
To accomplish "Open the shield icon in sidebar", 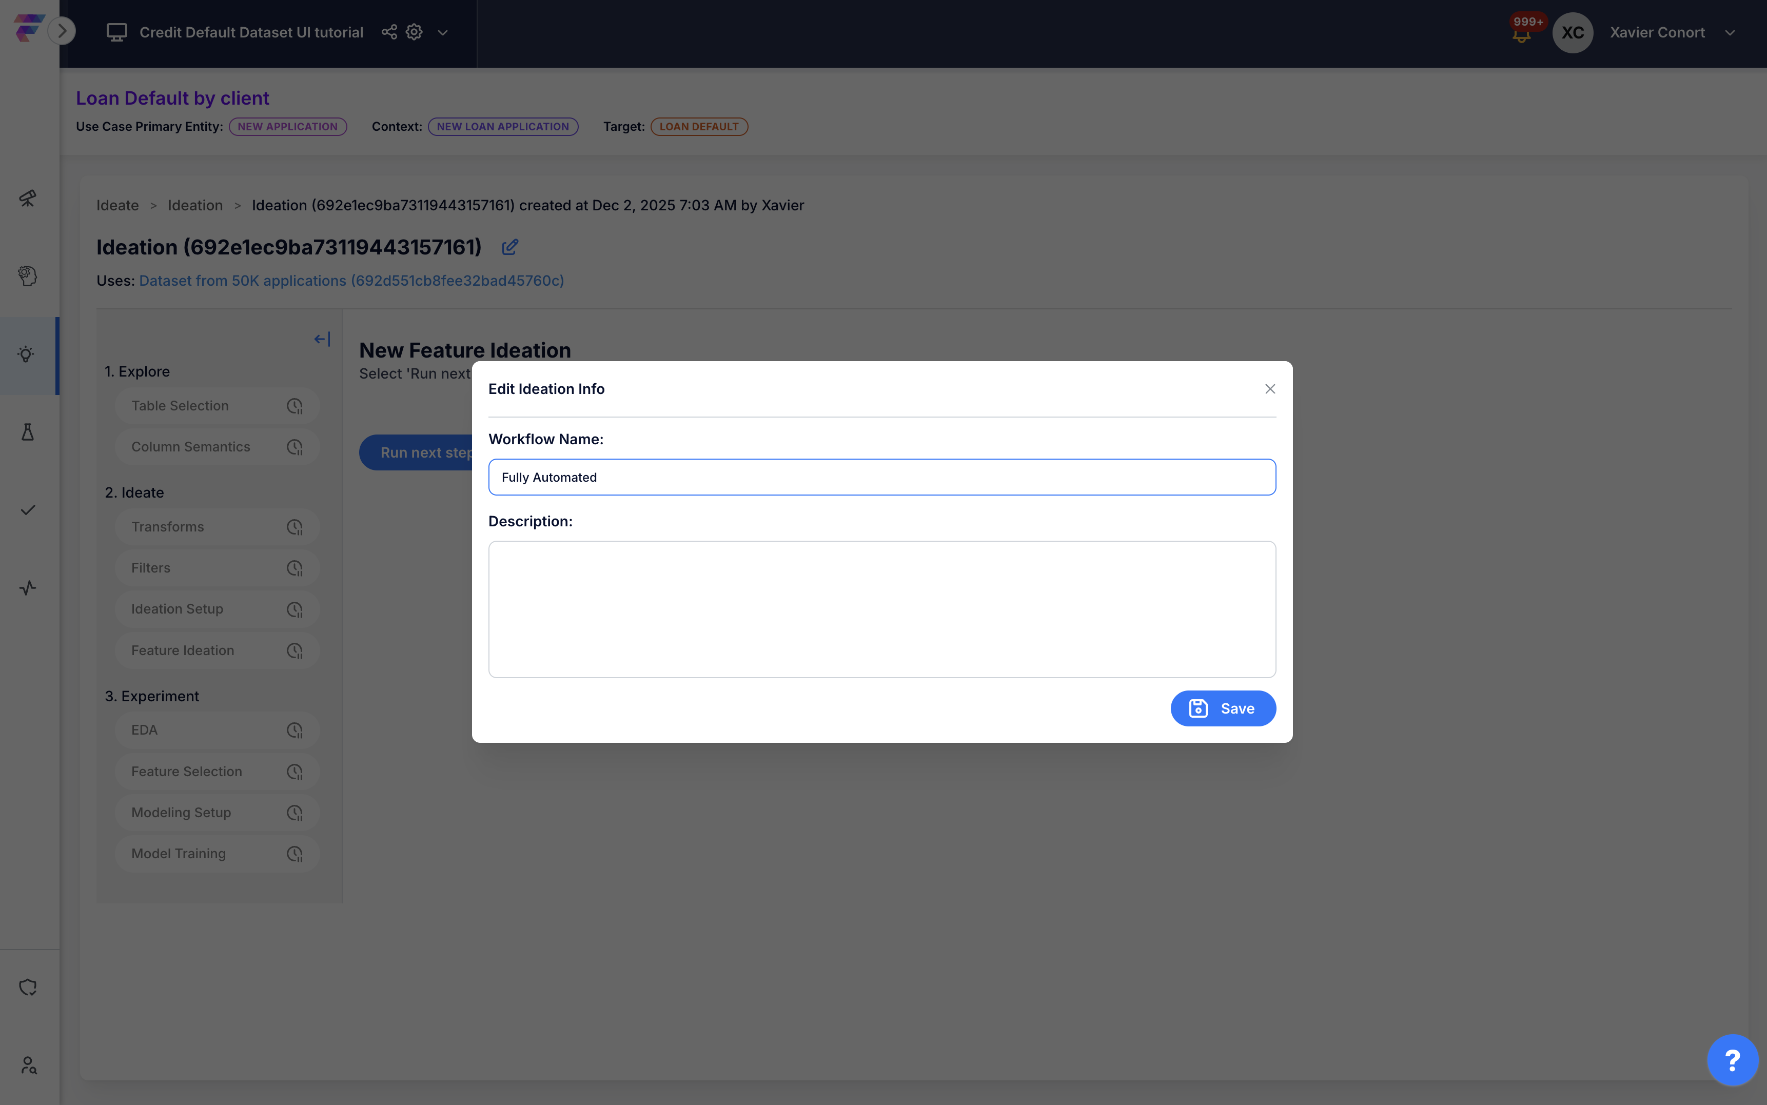I will tap(28, 988).
